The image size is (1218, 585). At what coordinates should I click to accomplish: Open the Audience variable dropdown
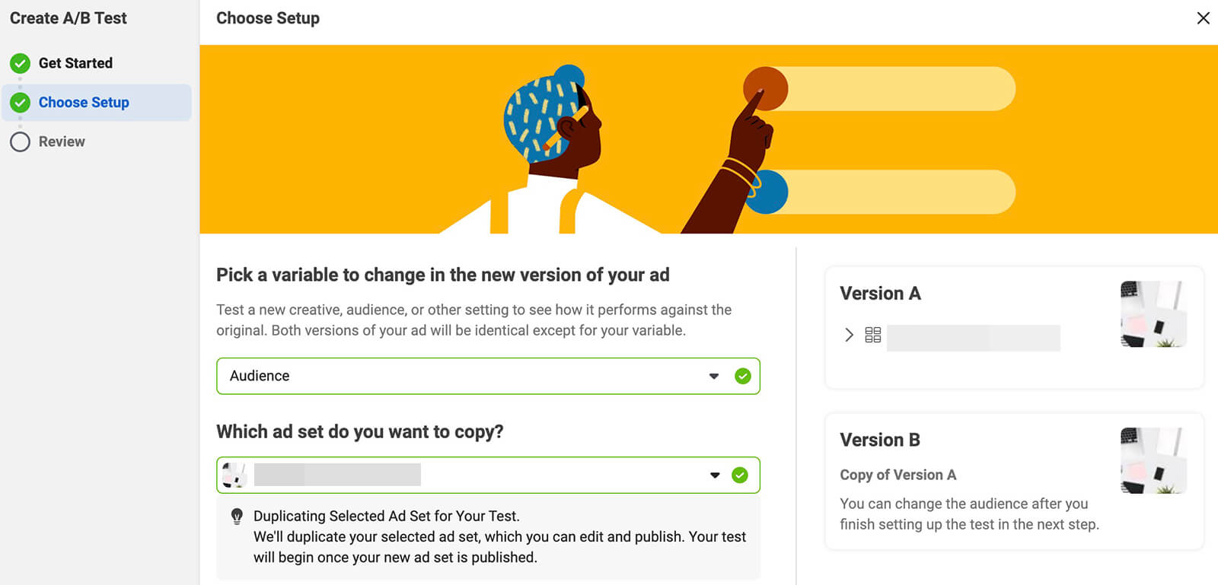(713, 376)
